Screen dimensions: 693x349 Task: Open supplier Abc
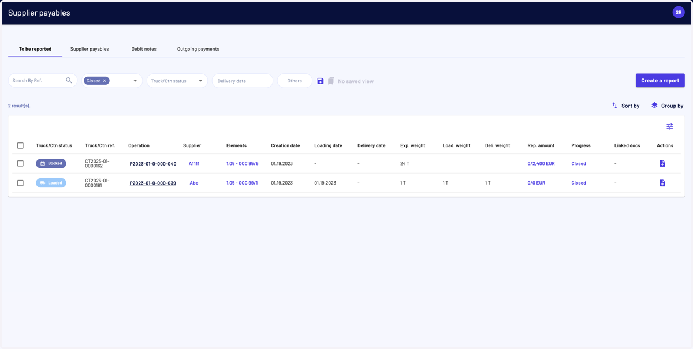[x=194, y=183]
